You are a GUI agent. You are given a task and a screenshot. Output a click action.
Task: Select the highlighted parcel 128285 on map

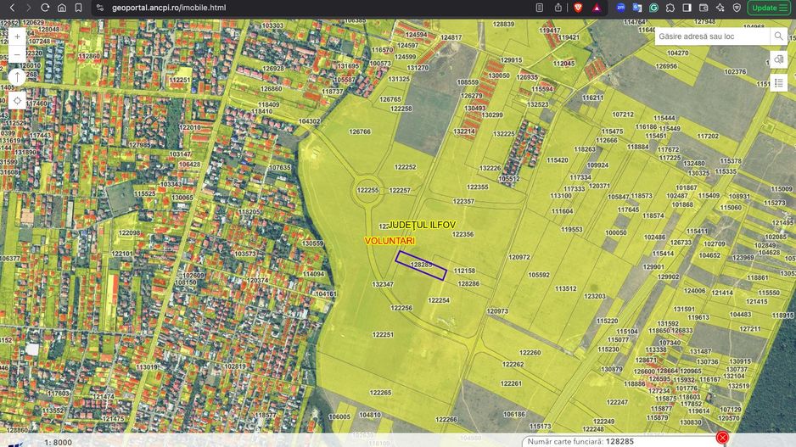[x=421, y=265]
